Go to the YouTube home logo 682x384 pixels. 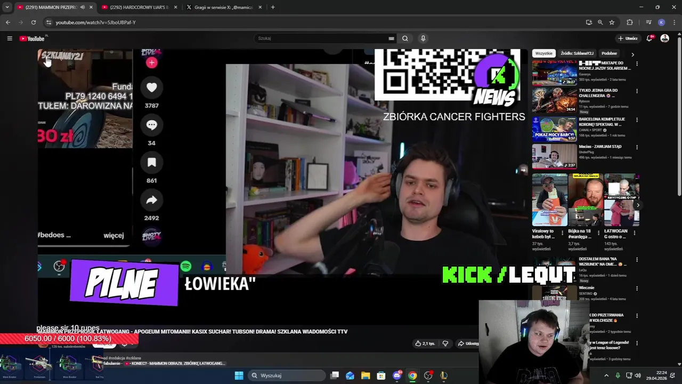[x=33, y=38]
